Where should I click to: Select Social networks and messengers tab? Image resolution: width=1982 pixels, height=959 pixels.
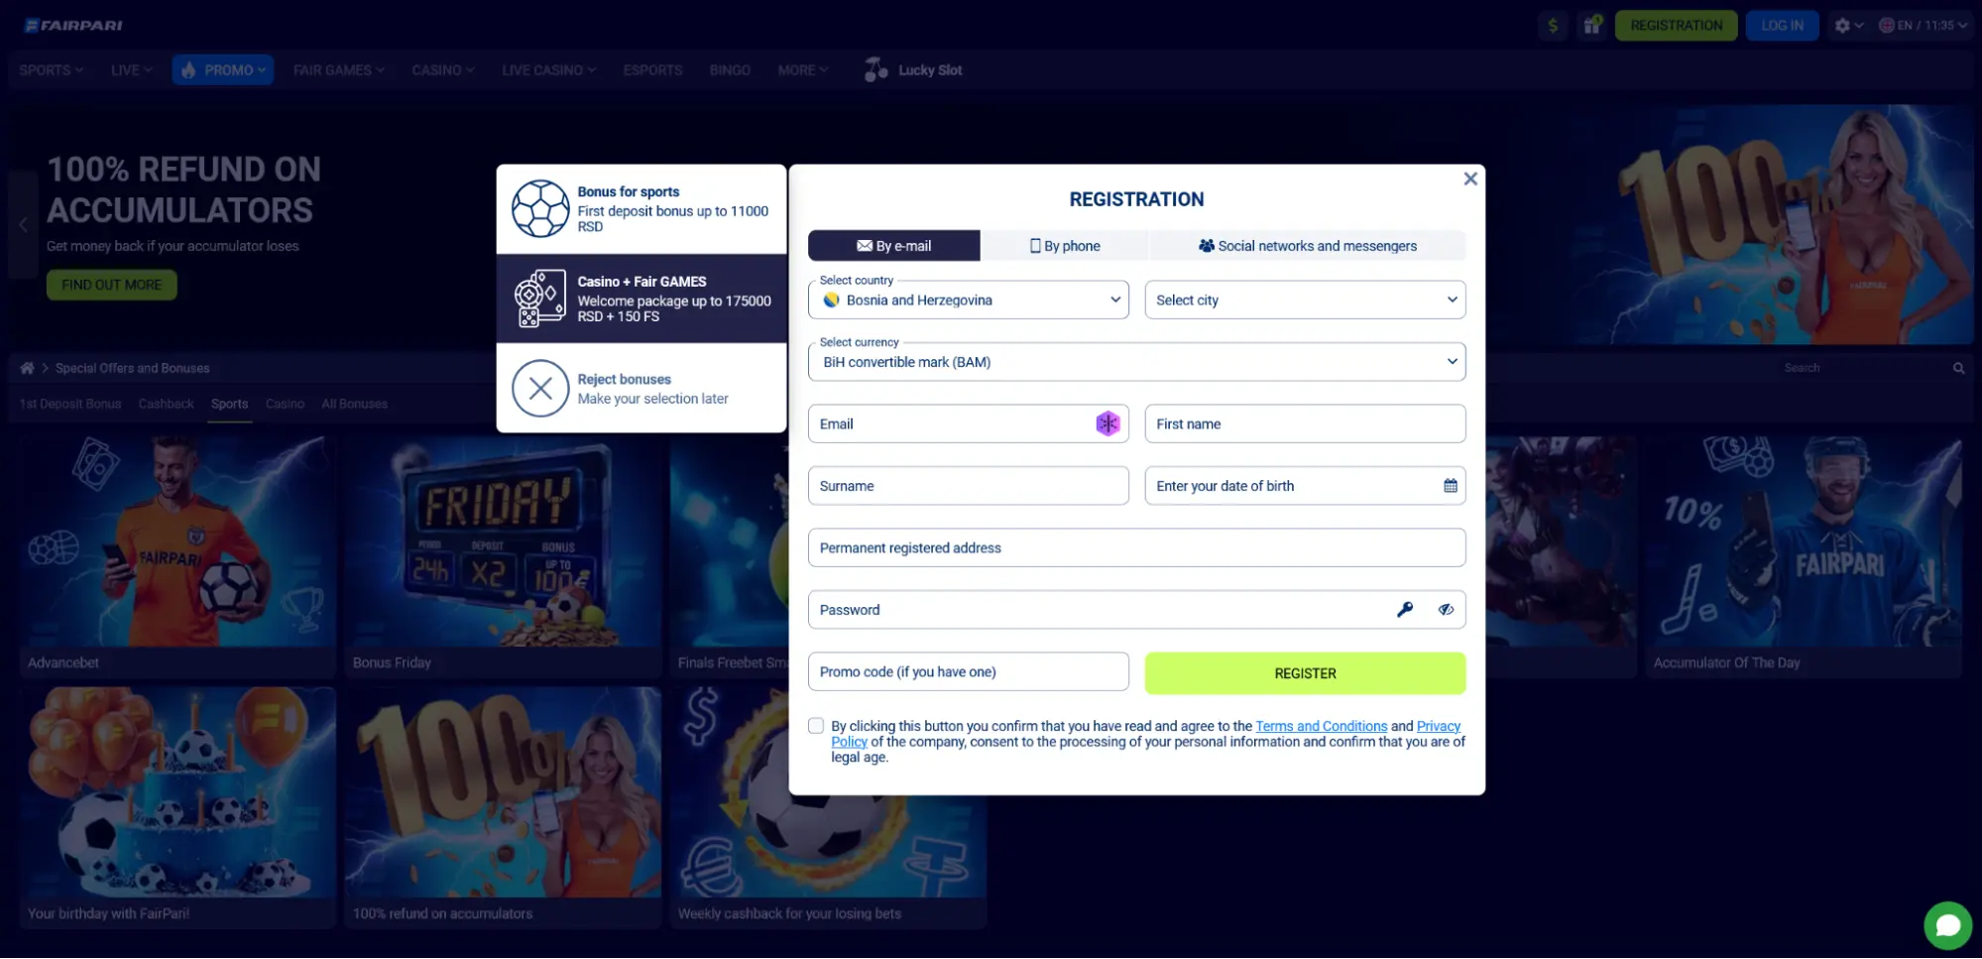tap(1308, 246)
